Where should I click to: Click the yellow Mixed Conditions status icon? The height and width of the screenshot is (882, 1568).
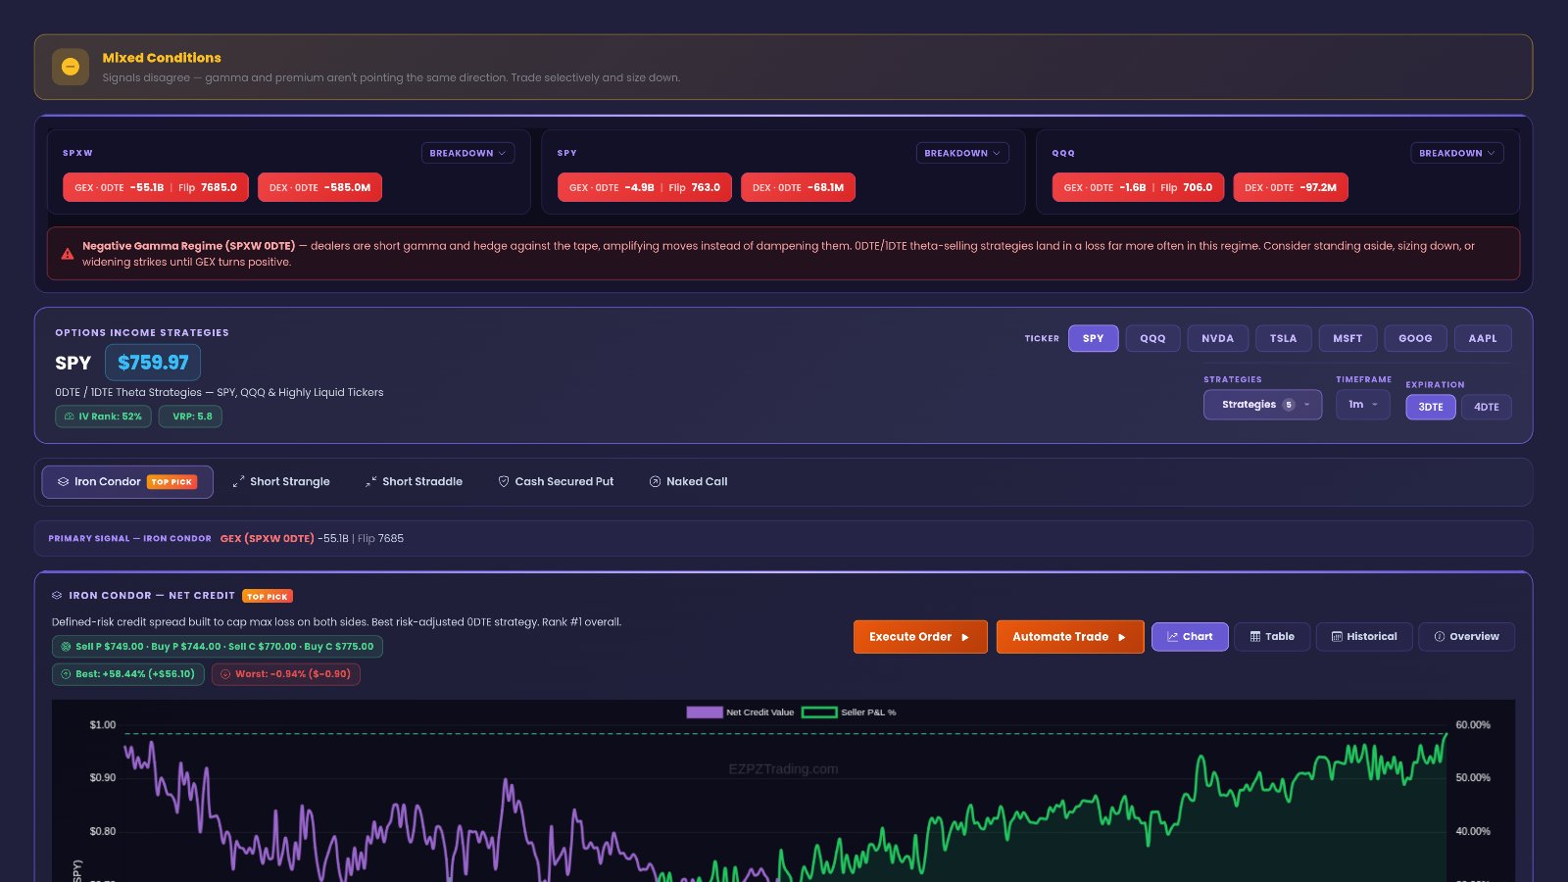(x=71, y=67)
